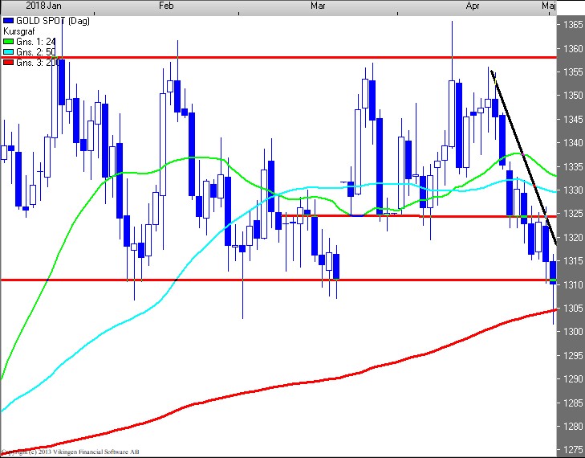Click the 1275 price axis label
This screenshot has height=458, width=585.
point(573,449)
